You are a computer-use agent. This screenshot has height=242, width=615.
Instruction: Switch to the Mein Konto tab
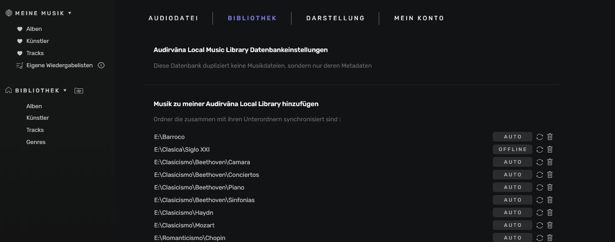click(419, 18)
